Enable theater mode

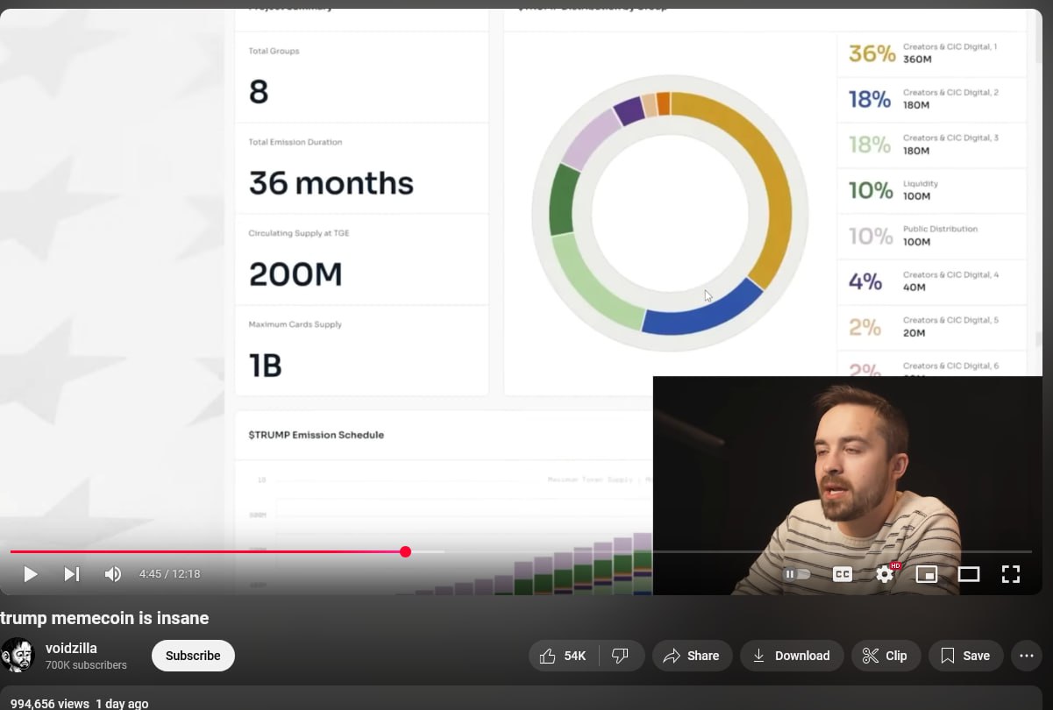(x=969, y=574)
